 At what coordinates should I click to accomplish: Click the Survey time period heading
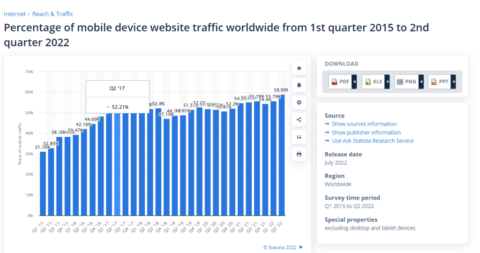coord(352,198)
